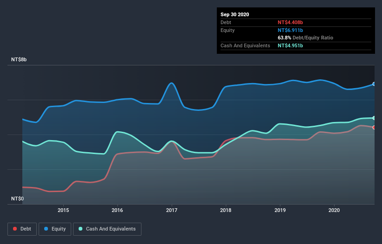Click the 2019 x-axis label
The image size is (382, 244).
tap(280, 210)
